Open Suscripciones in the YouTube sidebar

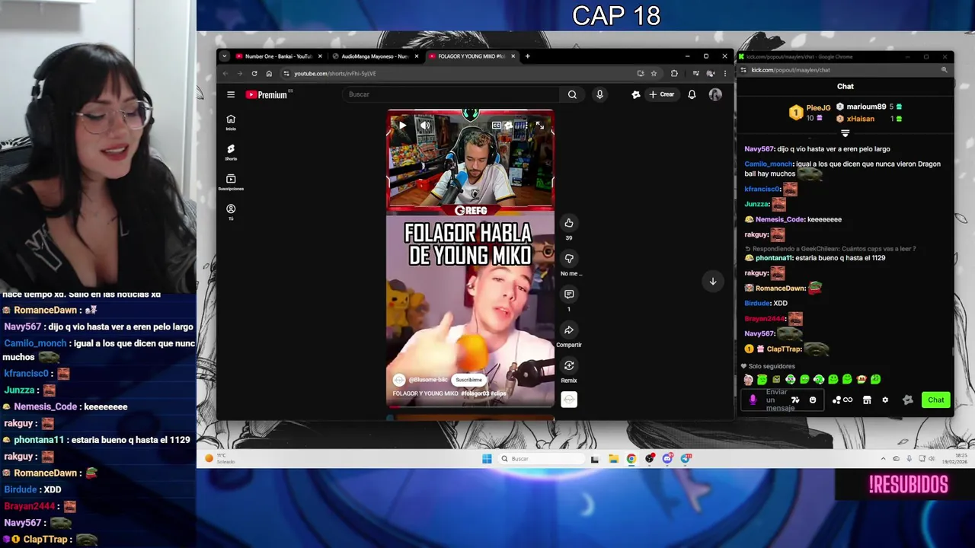[231, 182]
